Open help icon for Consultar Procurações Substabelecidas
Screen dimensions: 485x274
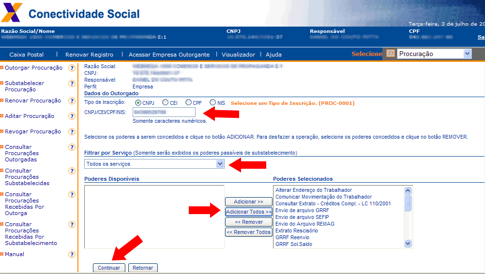[x=72, y=171]
